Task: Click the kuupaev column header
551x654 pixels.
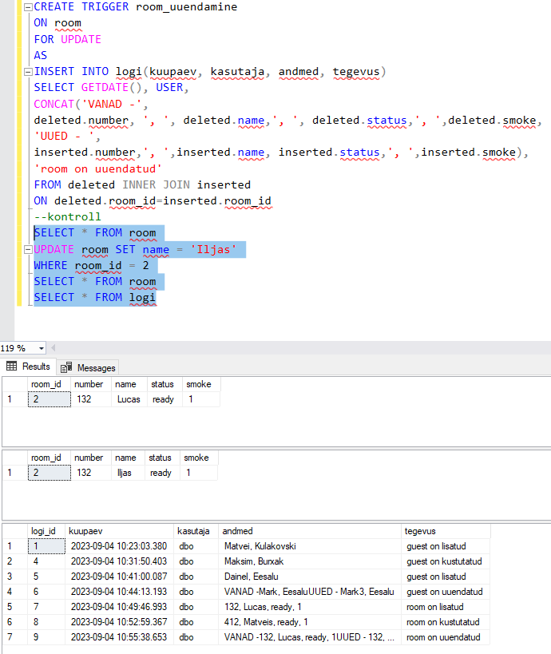Action: (x=119, y=531)
